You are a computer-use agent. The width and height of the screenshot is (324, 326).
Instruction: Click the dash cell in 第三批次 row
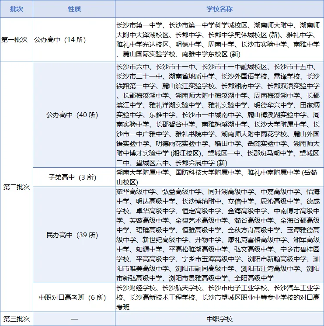(x=74, y=319)
